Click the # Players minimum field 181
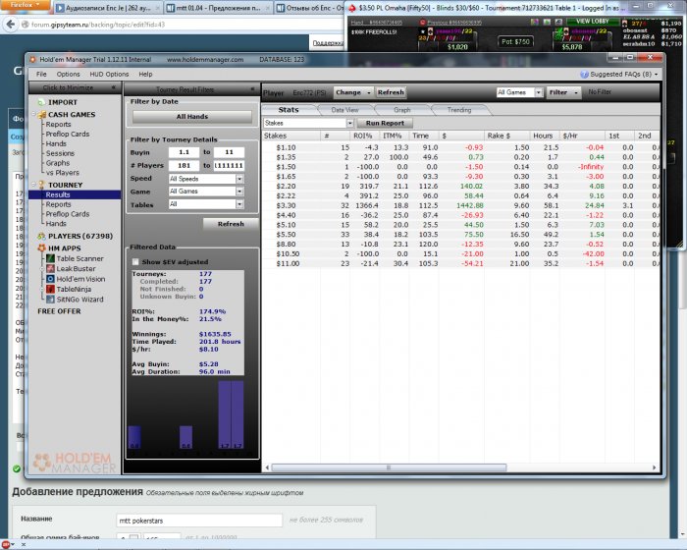Image resolution: width=687 pixels, height=550 pixels. [184, 165]
